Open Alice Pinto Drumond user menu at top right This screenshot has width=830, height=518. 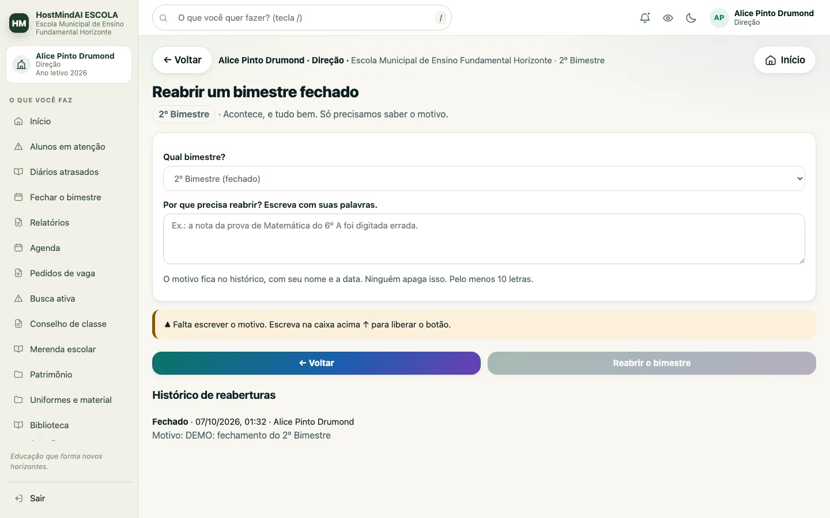762,18
